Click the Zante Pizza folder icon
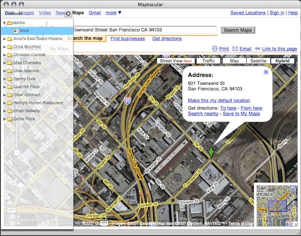 pos(10,119)
